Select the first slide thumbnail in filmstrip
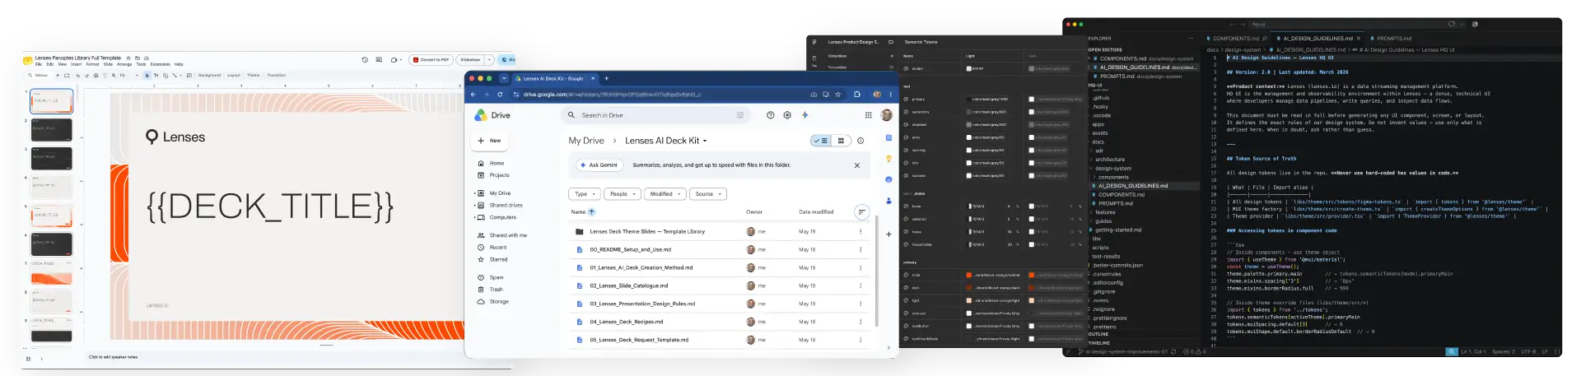1581x376 pixels. 51,101
